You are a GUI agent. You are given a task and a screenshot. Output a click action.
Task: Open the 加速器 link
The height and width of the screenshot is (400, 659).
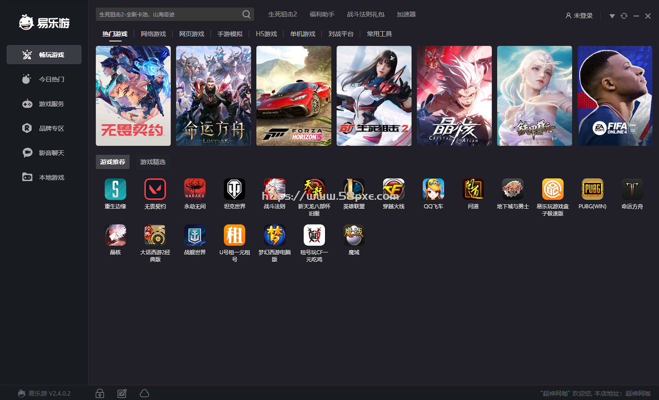tap(406, 14)
